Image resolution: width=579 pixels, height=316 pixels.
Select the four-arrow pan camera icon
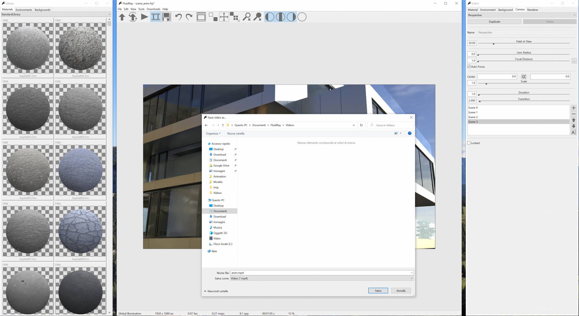224,17
